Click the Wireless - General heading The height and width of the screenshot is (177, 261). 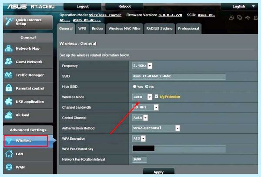[78, 44]
